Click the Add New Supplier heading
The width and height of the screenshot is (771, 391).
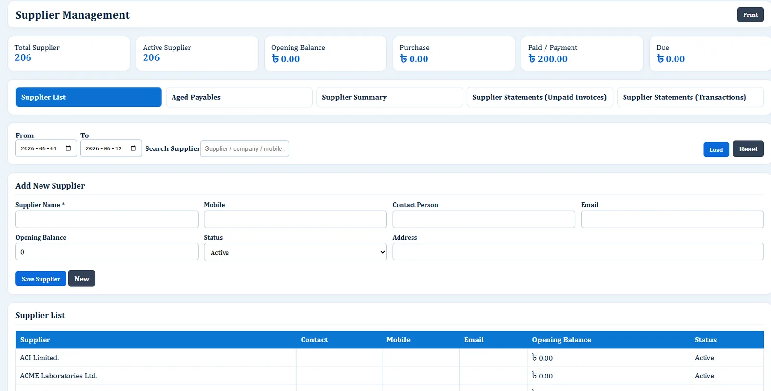(50, 186)
